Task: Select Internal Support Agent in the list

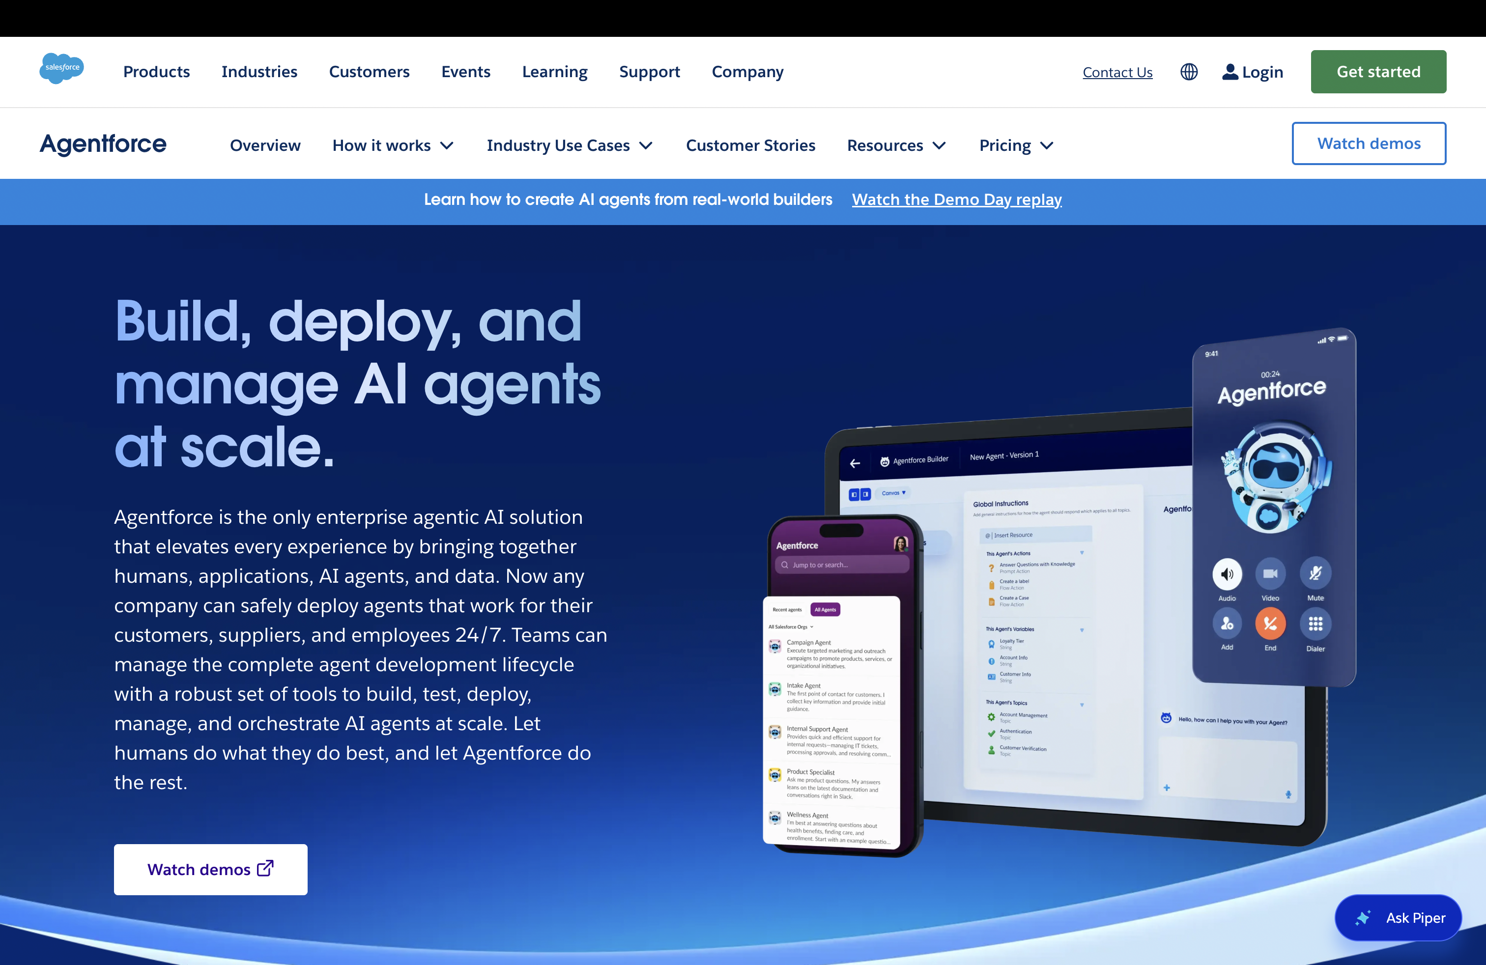Action: 830,740
